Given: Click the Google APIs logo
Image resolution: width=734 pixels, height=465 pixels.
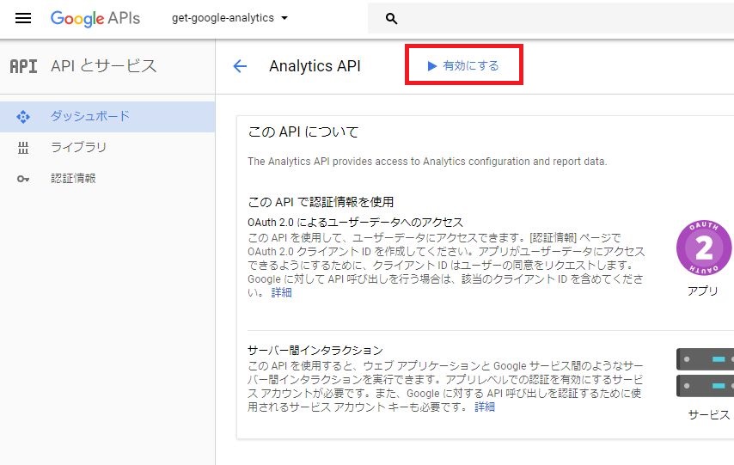Looking at the screenshot, I should pos(95,18).
